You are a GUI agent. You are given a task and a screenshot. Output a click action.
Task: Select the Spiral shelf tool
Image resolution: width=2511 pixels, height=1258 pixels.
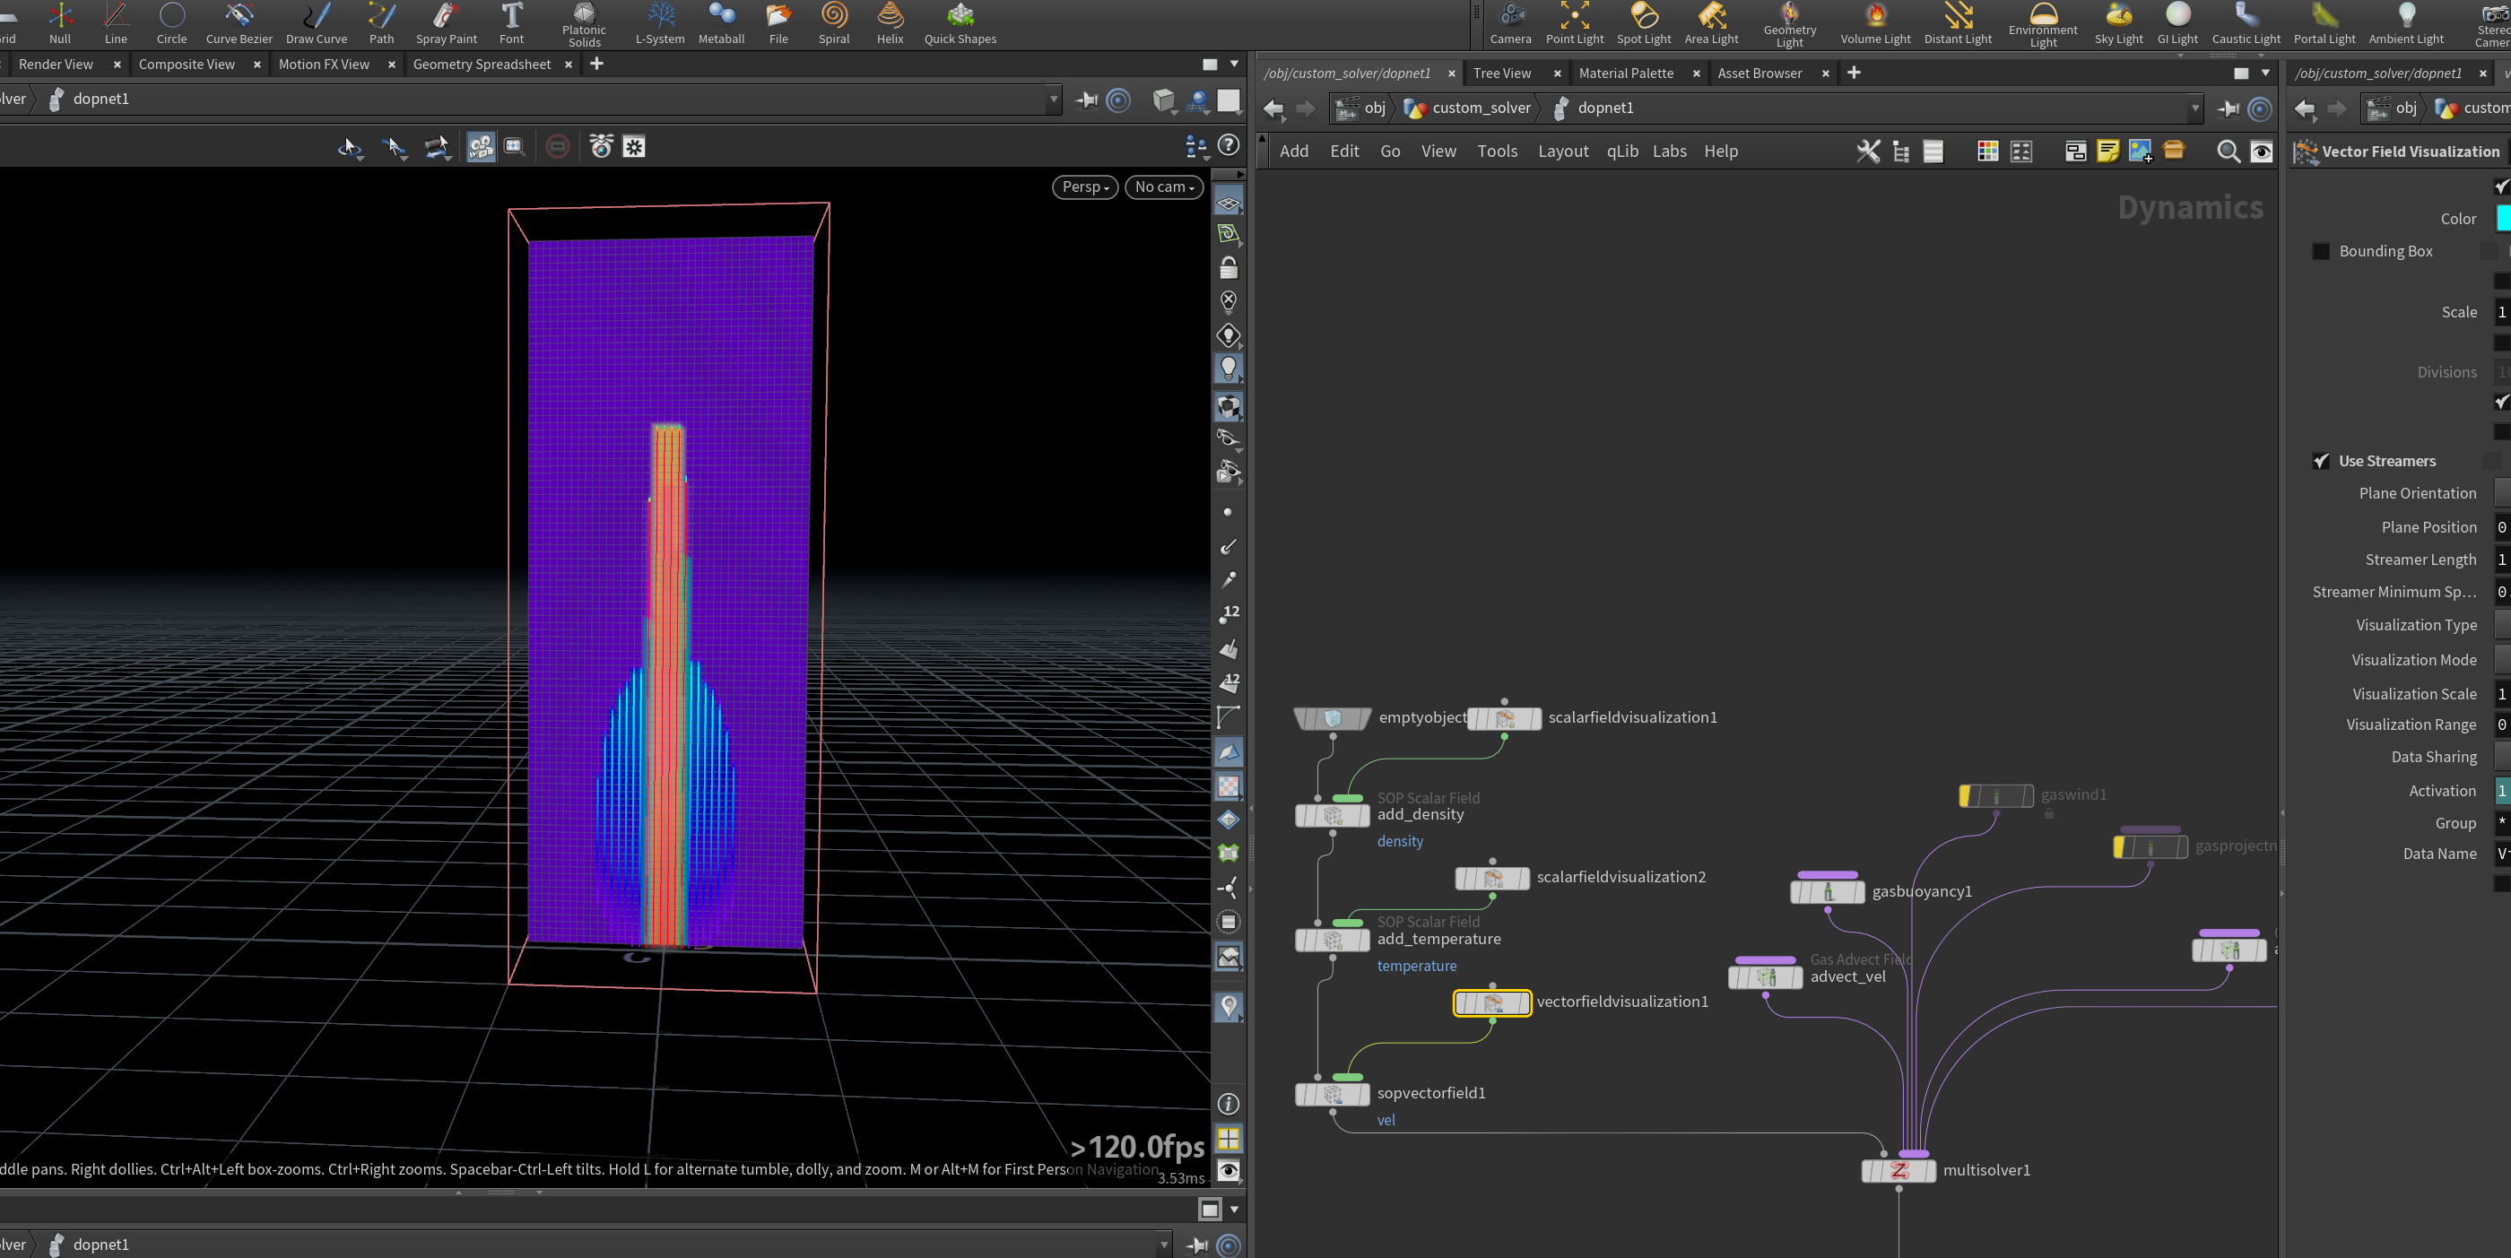833,23
